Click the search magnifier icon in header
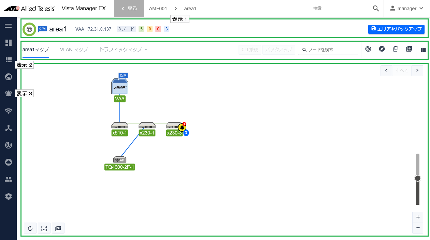Image resolution: width=430 pixels, height=240 pixels. (x=376, y=9)
